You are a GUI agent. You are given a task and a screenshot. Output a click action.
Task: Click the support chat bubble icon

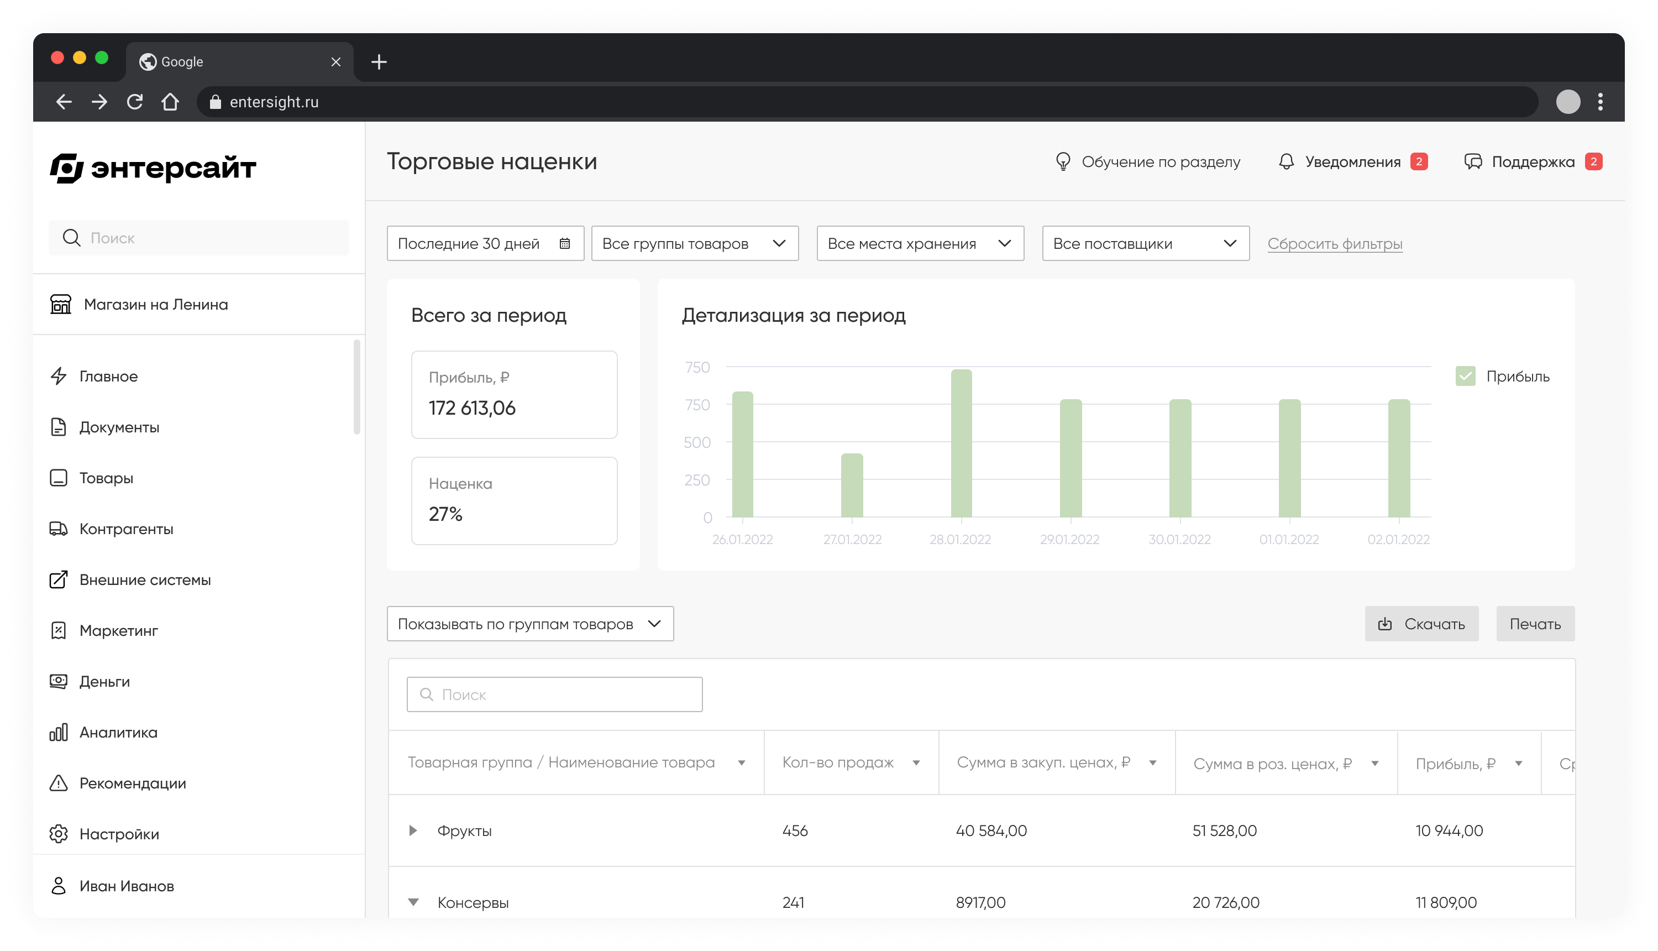click(1473, 161)
